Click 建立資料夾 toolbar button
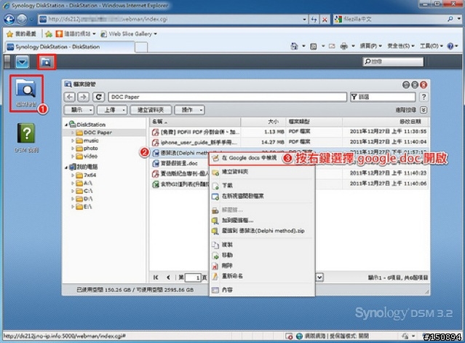The width and height of the screenshot is (465, 343). point(151,110)
